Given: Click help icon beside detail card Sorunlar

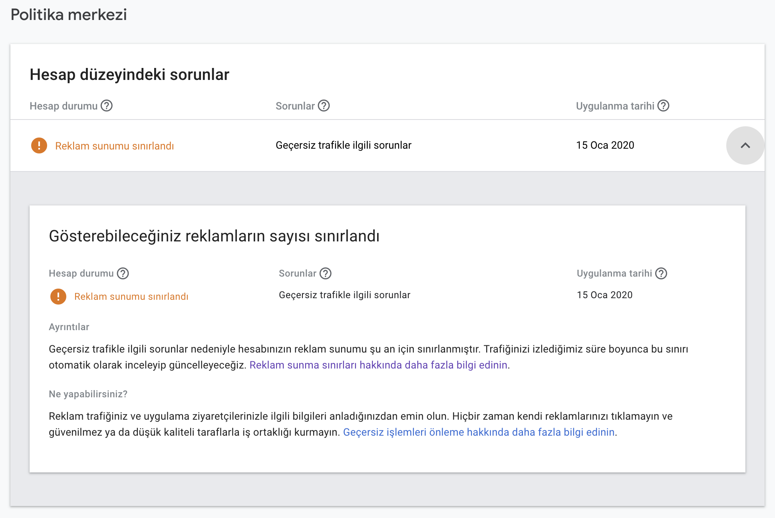Looking at the screenshot, I should point(326,273).
